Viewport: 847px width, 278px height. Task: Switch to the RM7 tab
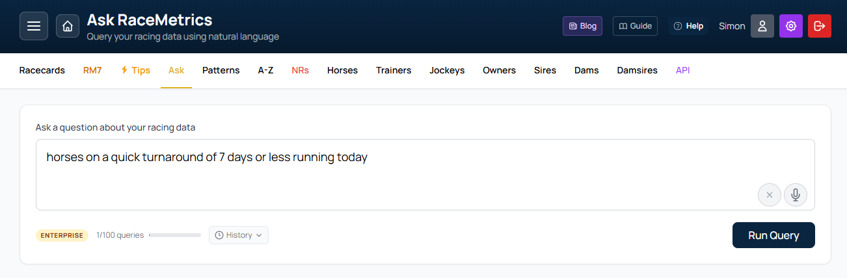92,70
